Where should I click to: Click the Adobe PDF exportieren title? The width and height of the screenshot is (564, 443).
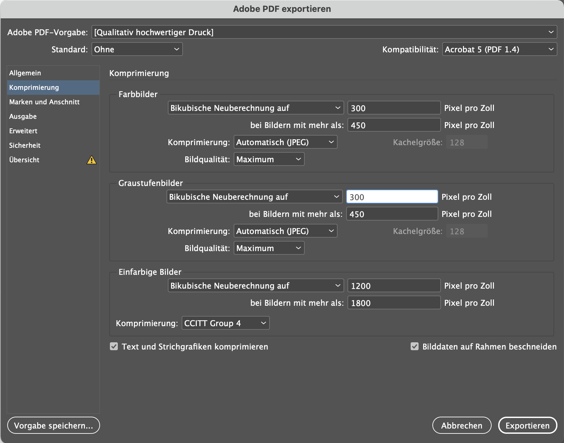click(x=282, y=9)
